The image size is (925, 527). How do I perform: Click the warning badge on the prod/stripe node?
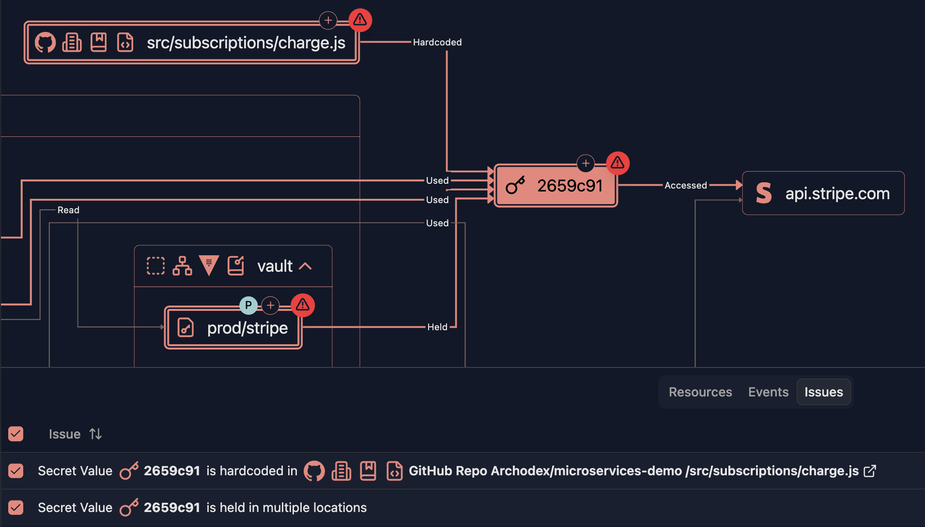pos(303,305)
